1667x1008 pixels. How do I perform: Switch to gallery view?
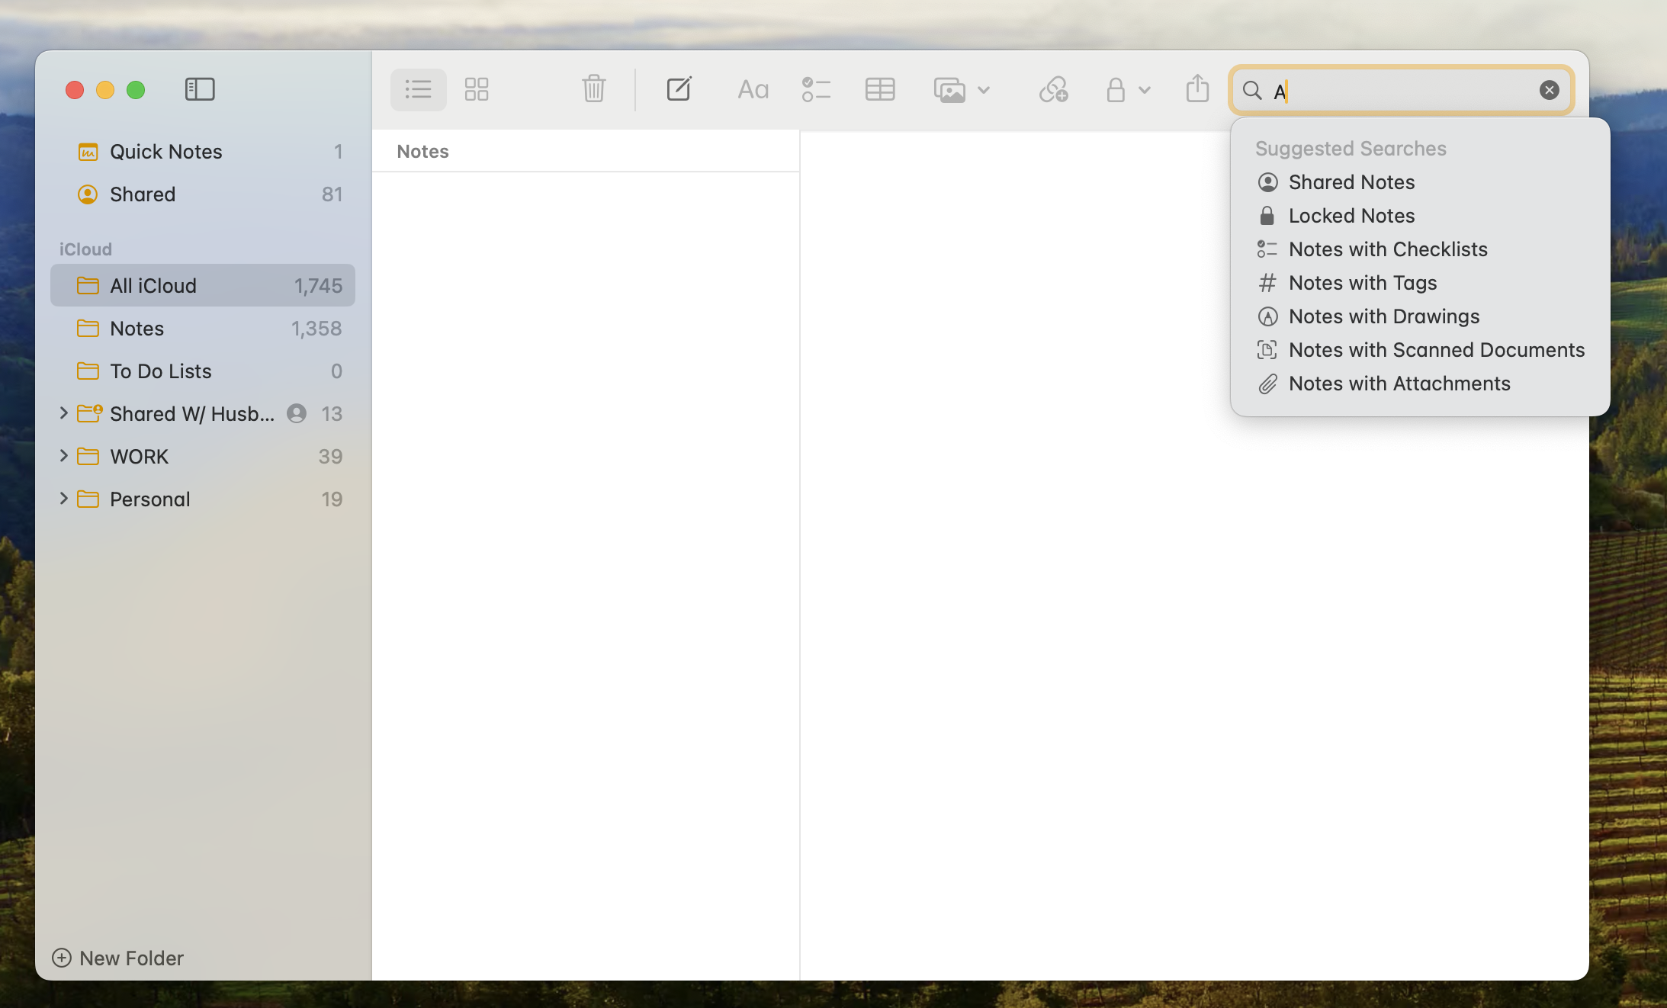click(477, 90)
